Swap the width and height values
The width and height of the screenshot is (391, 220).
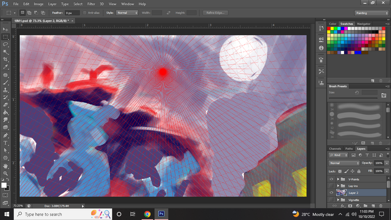pos(169,13)
